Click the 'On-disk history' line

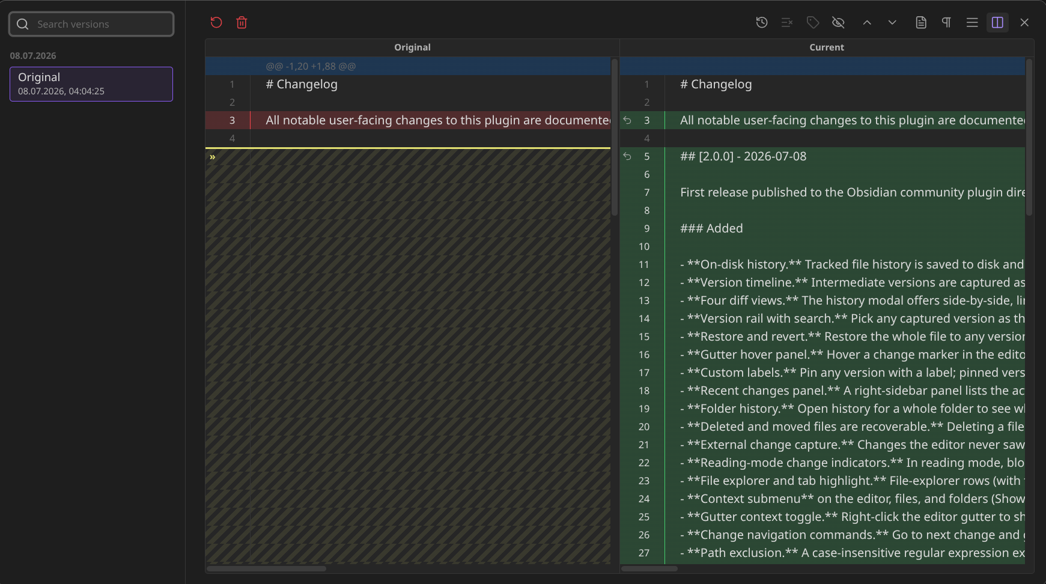[x=823, y=264]
